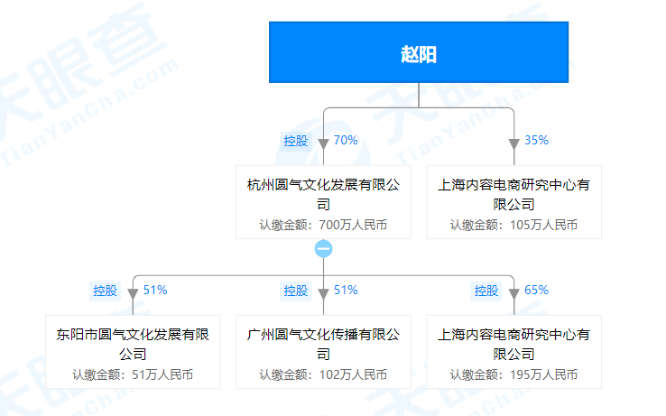
Task: Open 上海内容电商研究中心 card with 195万 subscription
Action: (514, 352)
